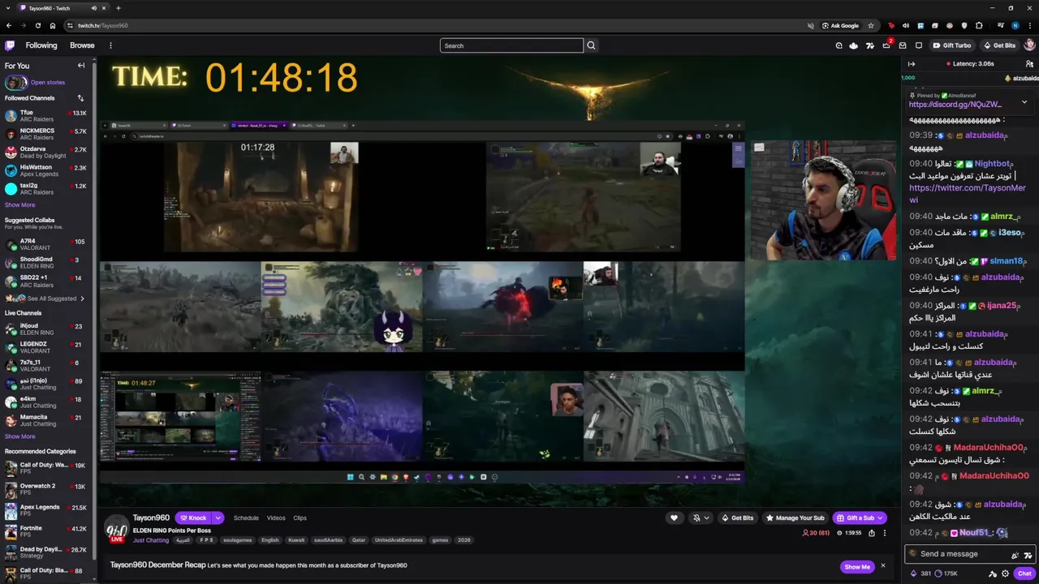Open the community users icon in chat
This screenshot has height=584, width=1039.
1029,64
